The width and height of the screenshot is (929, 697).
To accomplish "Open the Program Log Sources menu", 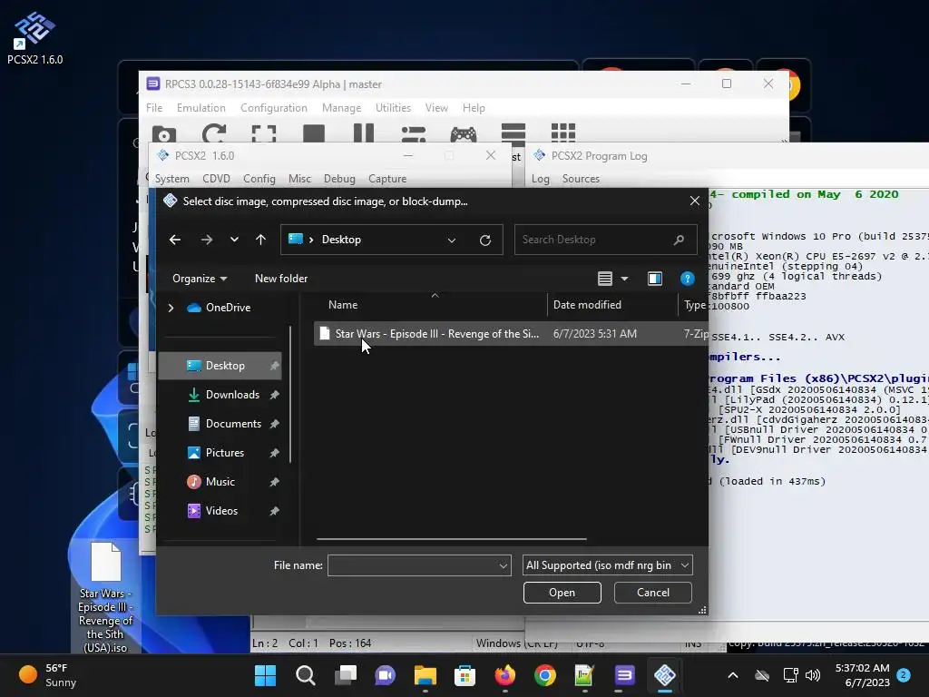I will (581, 179).
